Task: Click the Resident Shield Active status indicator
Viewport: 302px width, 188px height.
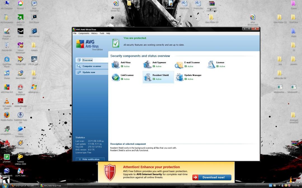Action: pyautogui.click(x=157, y=79)
